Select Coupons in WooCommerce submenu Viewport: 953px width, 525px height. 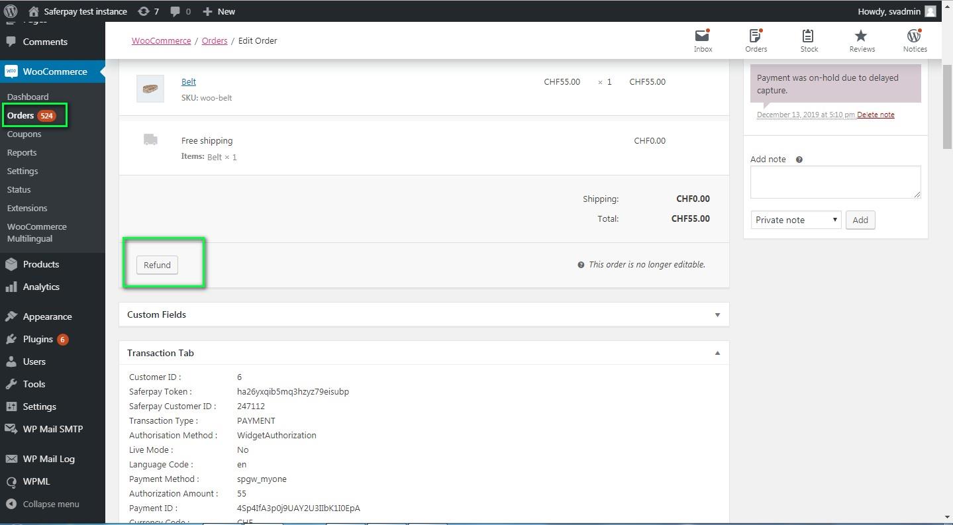(25, 134)
